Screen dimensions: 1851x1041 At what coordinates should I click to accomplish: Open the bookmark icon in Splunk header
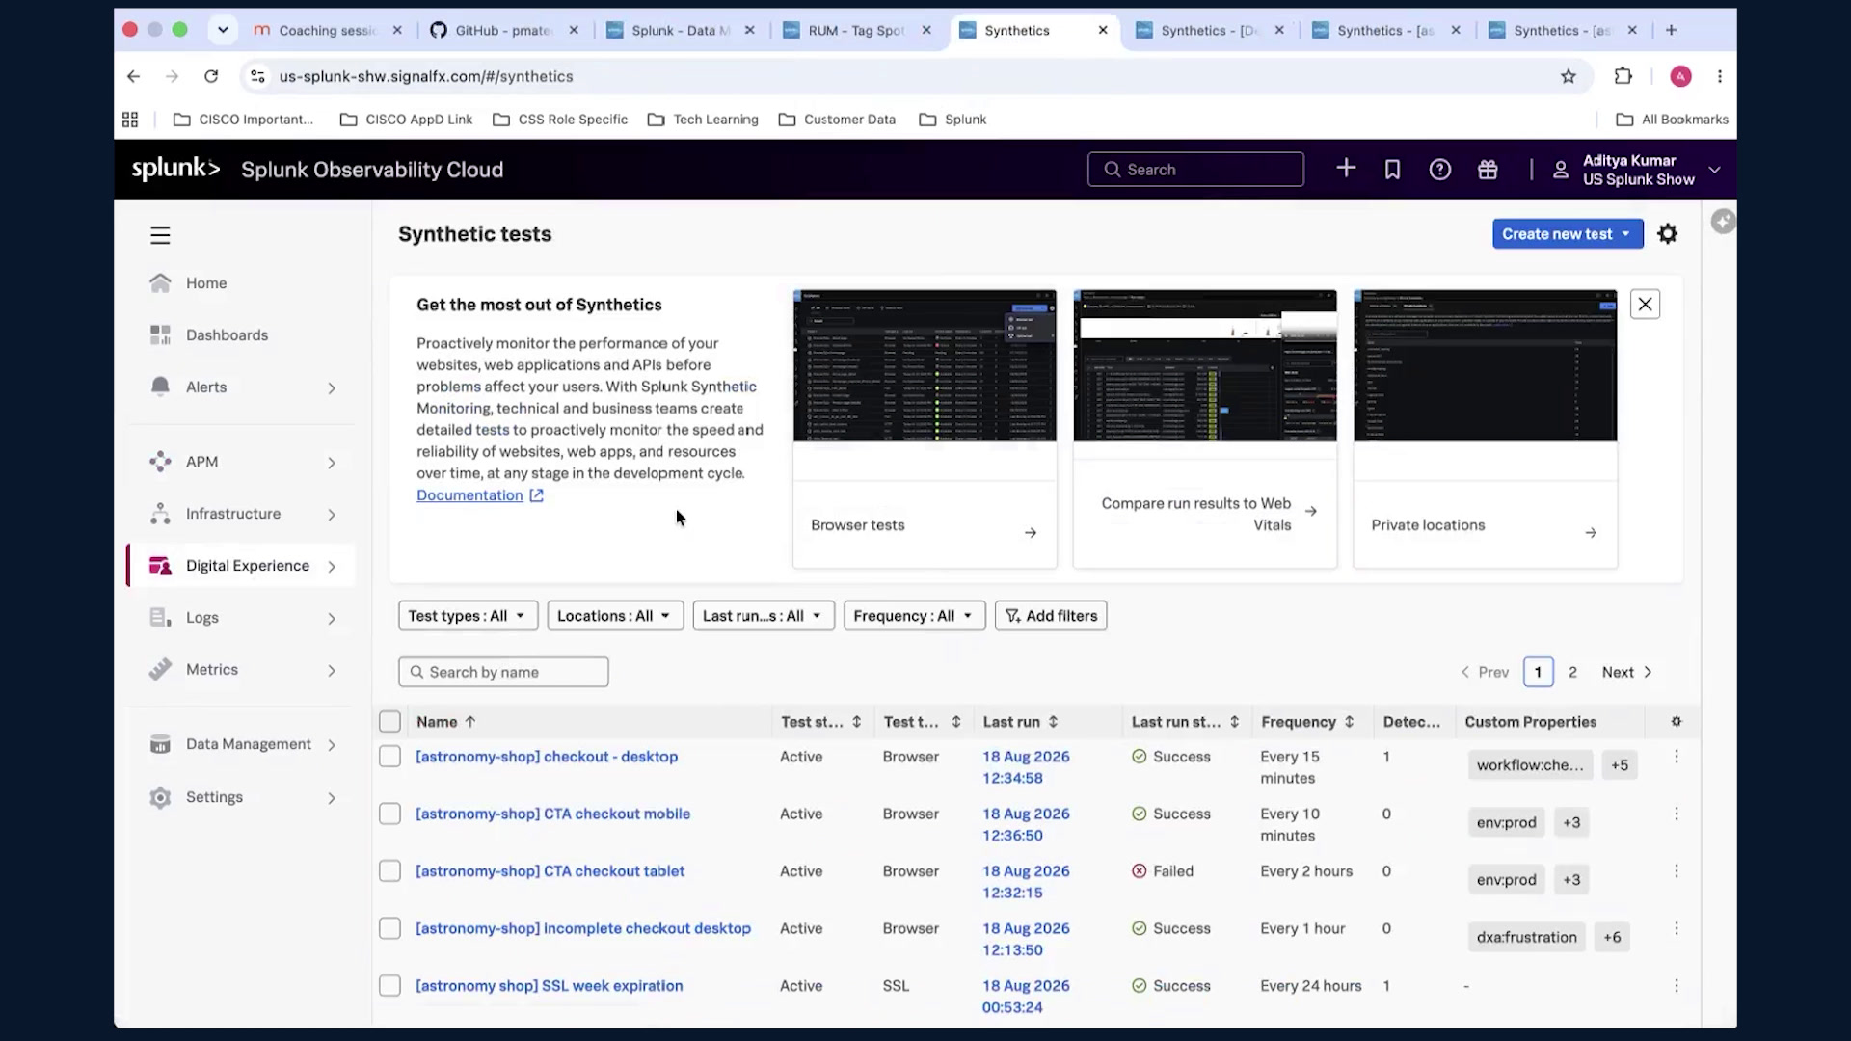click(x=1392, y=170)
